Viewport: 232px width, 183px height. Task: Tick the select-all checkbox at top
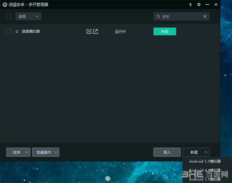(9, 16)
